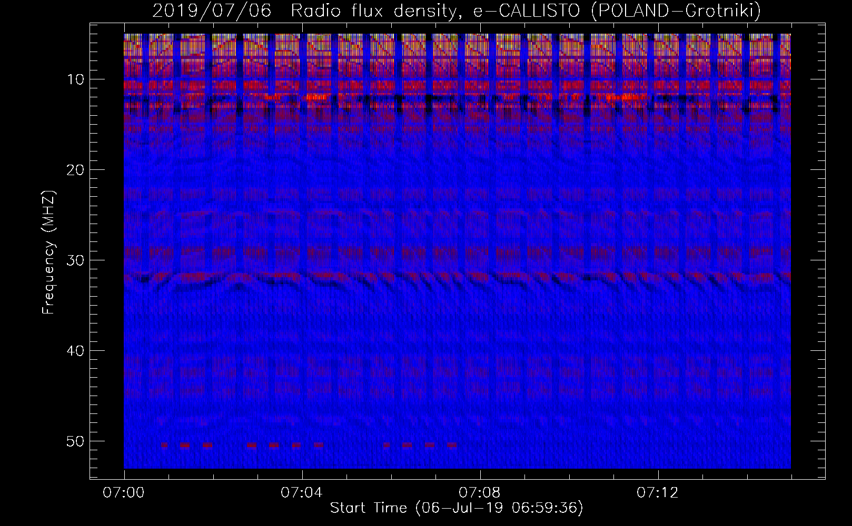The image size is (852, 526).
Task: Click the 07:00 time axis label
Action: point(124,493)
